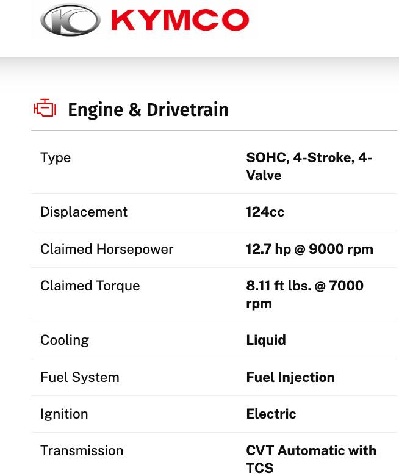Select the CVT Automatic with TCS value
The width and height of the screenshot is (399, 476).
(x=311, y=459)
